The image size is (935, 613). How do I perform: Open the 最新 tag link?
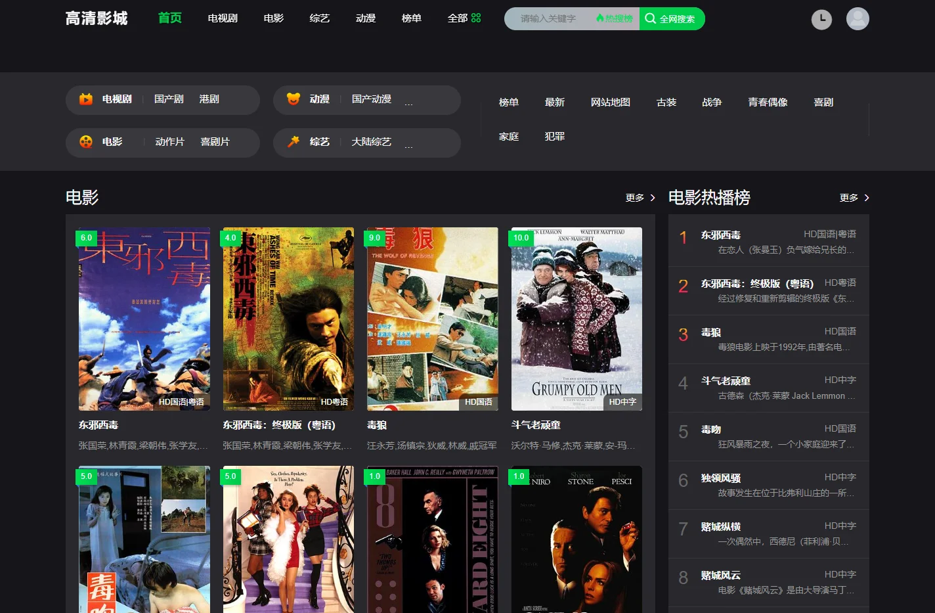point(555,102)
